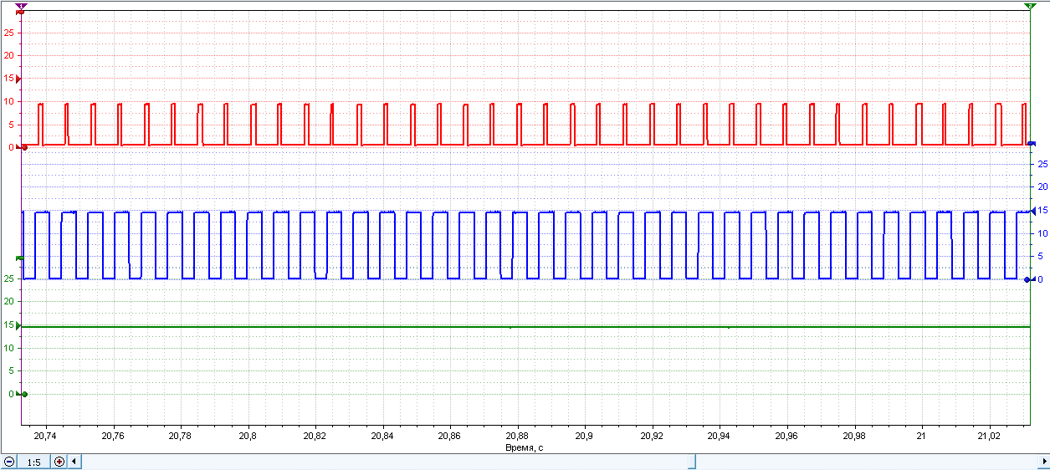Click the 'Время, с' time axis label
The height and width of the screenshot is (470, 1050).
click(x=525, y=447)
